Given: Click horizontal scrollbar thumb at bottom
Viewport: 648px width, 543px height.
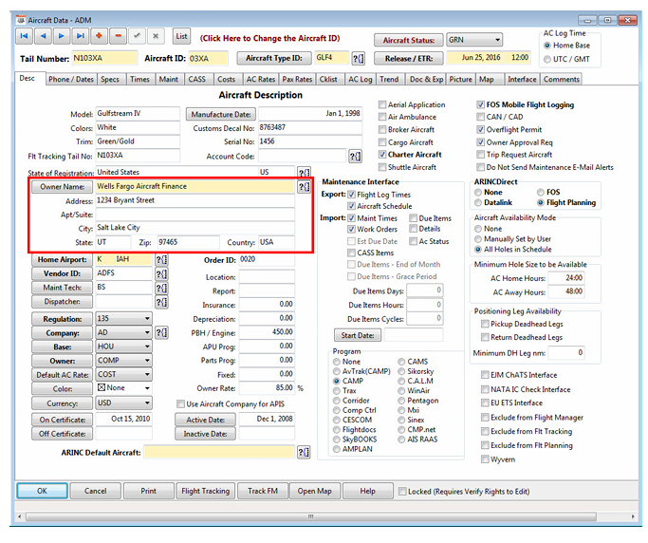Looking at the screenshot, I should 311,516.
